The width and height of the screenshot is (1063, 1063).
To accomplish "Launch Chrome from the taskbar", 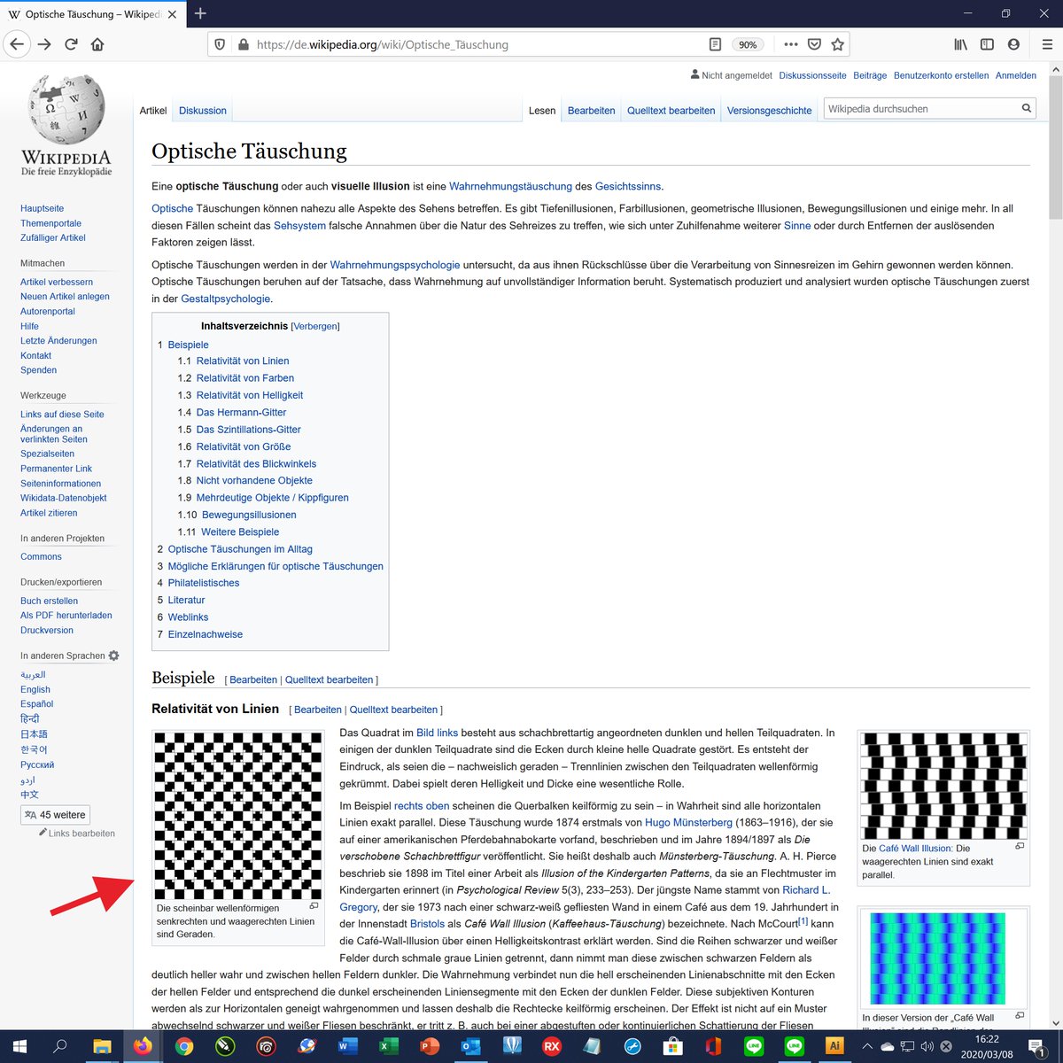I will coord(183,1046).
